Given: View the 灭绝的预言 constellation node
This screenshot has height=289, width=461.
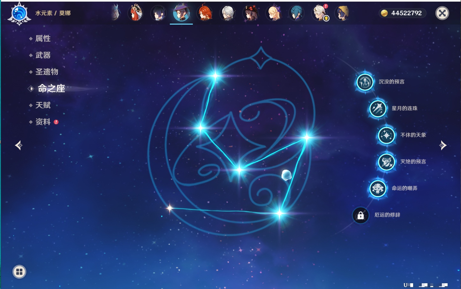Looking at the screenshot, I should click(387, 162).
